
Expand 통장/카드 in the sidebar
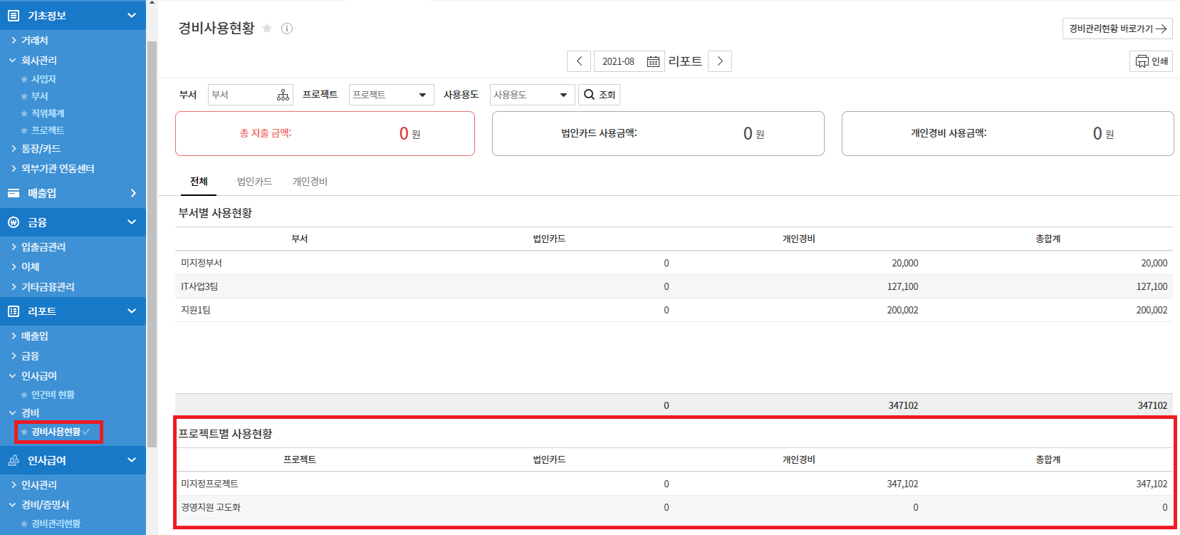tap(41, 149)
